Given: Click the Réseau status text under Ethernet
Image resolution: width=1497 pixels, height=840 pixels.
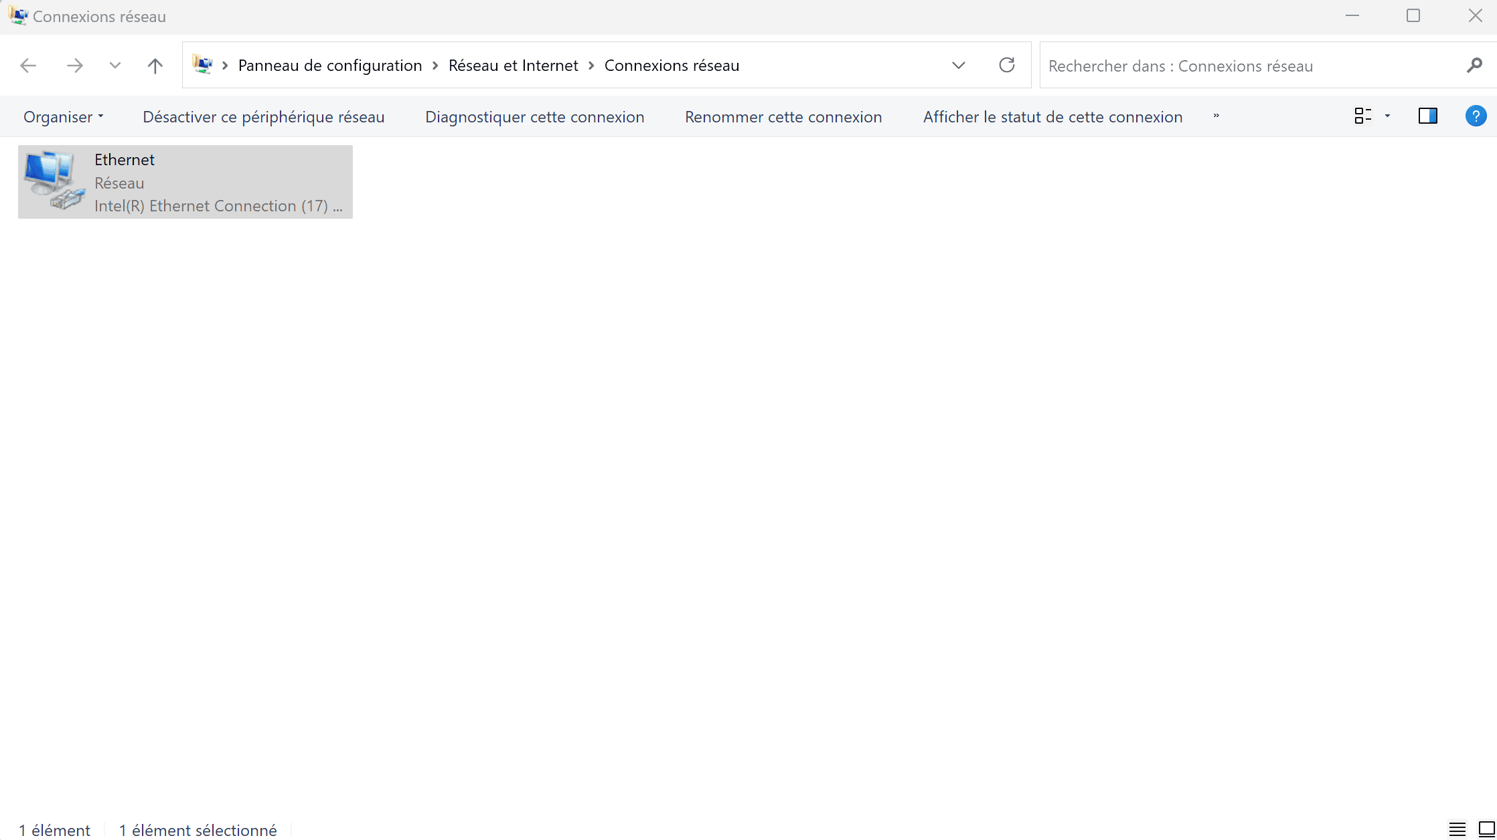Looking at the screenshot, I should coord(119,183).
